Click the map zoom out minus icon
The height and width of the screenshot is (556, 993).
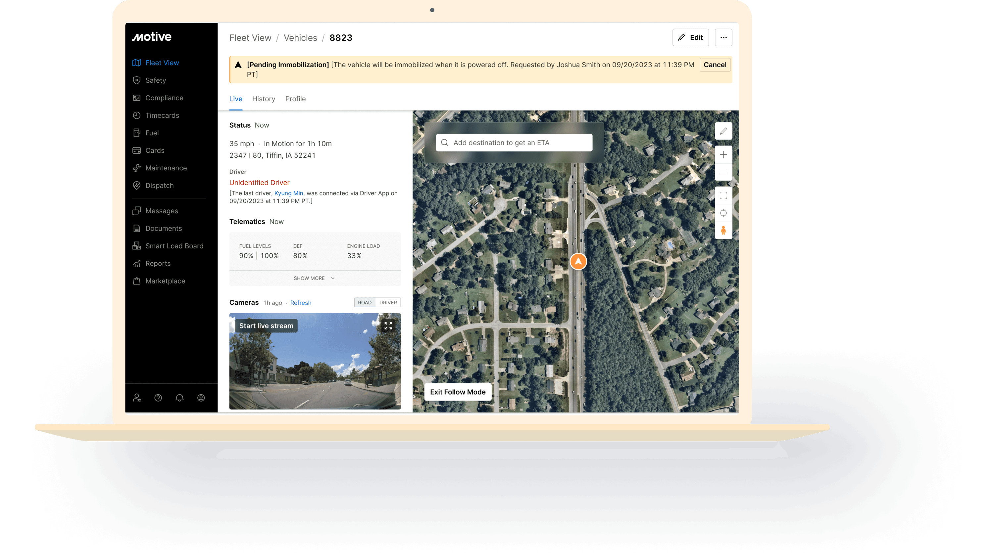click(723, 172)
